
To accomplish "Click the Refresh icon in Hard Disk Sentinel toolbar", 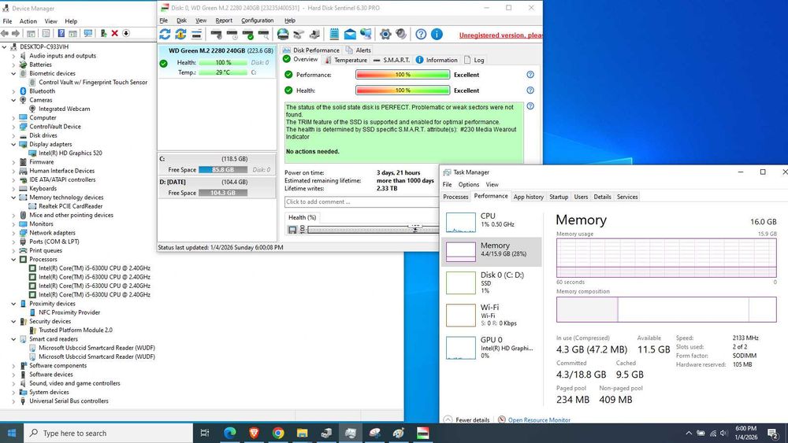I will click(x=165, y=34).
